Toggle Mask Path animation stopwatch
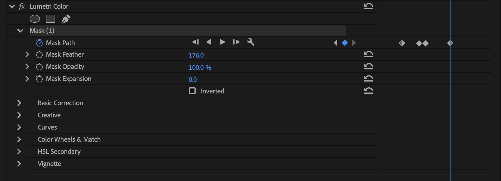This screenshot has width=501, height=181. pos(39,43)
